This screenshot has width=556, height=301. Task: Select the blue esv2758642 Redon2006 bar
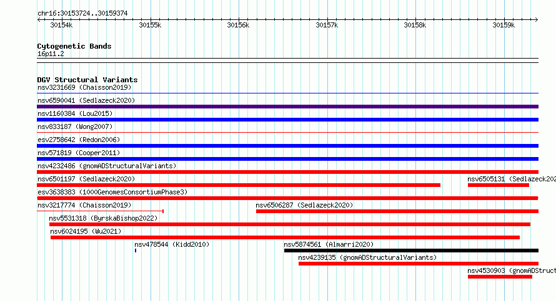pos(287,146)
